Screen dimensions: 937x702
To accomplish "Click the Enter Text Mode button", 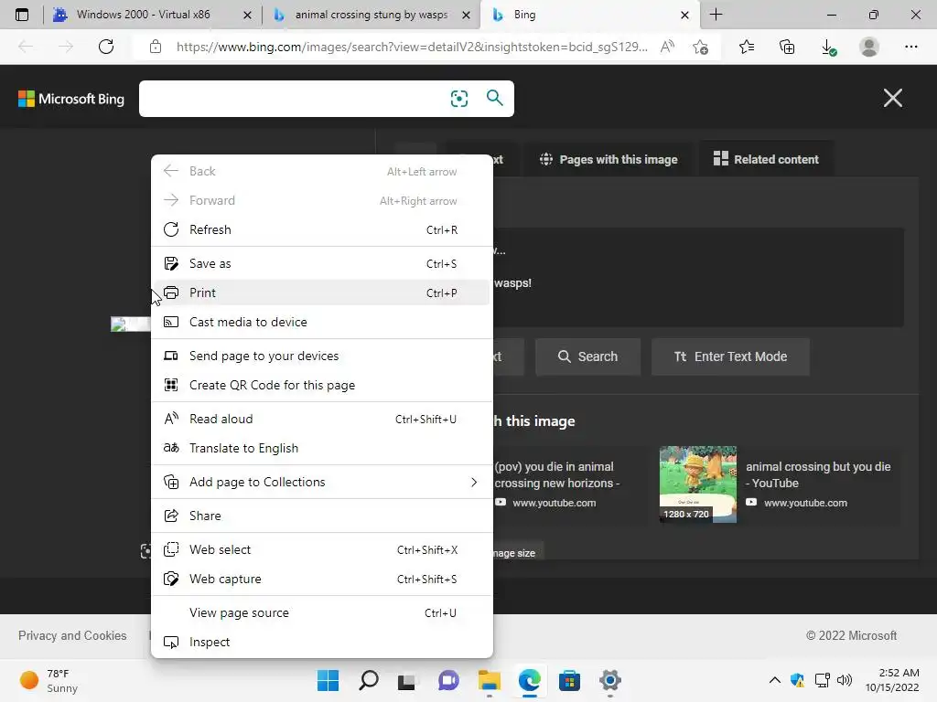I will [730, 357].
